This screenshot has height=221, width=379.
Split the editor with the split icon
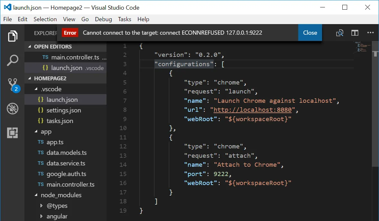click(x=355, y=33)
